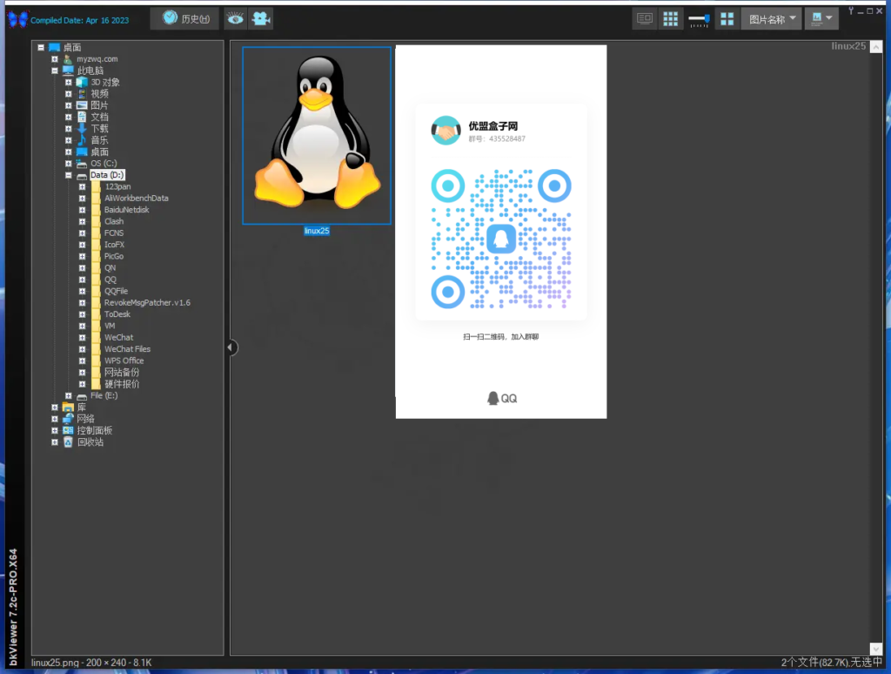Click the scrollbar up arrow

[x=875, y=47]
